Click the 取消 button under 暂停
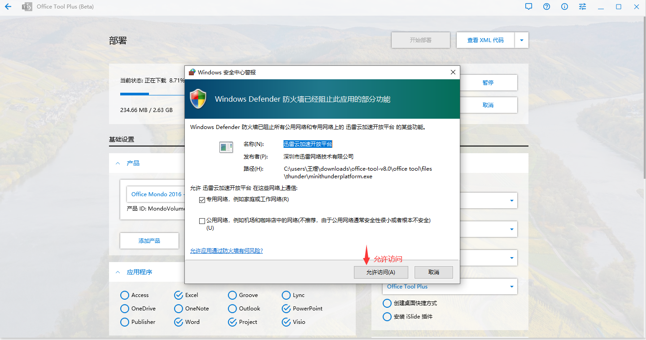646x340 pixels. (489, 105)
